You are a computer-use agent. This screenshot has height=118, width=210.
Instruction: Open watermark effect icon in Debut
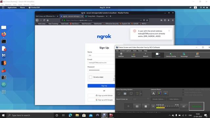165,93
